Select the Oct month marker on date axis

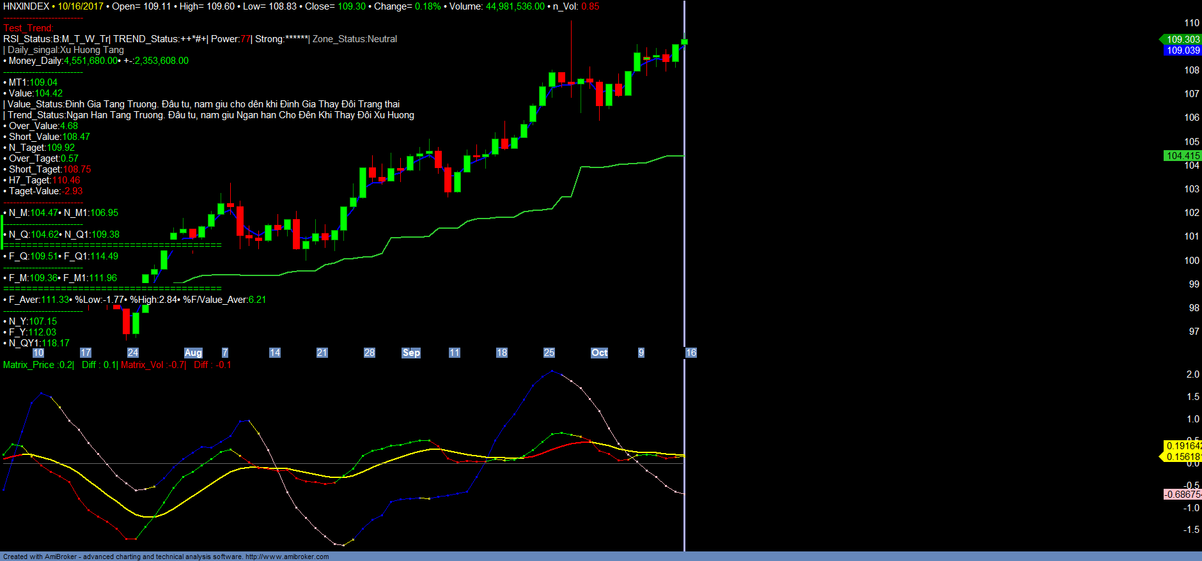pyautogui.click(x=599, y=353)
